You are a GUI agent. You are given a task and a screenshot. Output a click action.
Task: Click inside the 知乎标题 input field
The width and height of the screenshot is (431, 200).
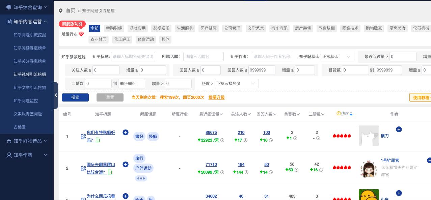pyautogui.click(x=133, y=57)
